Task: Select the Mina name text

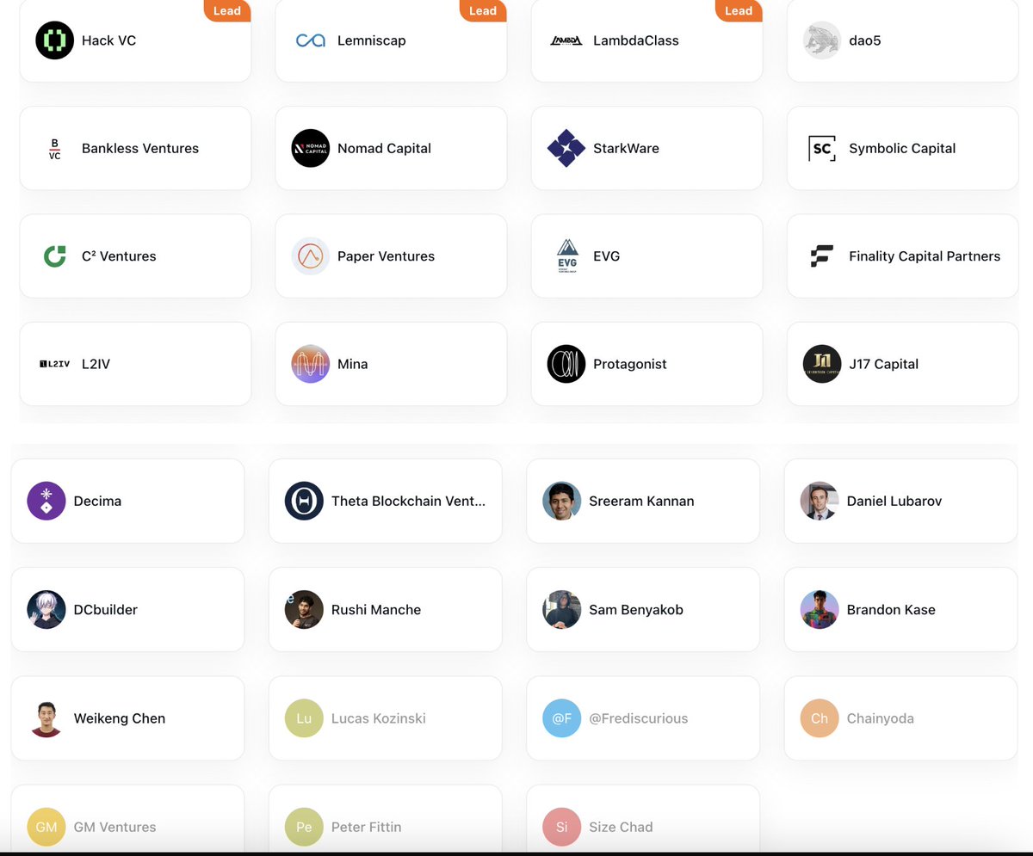Action: pyautogui.click(x=353, y=364)
